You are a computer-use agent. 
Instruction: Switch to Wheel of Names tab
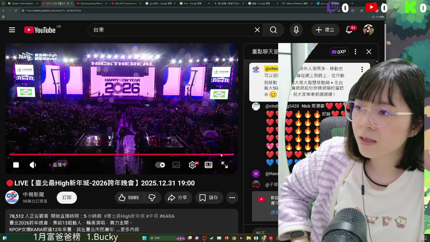click(x=297, y=3)
